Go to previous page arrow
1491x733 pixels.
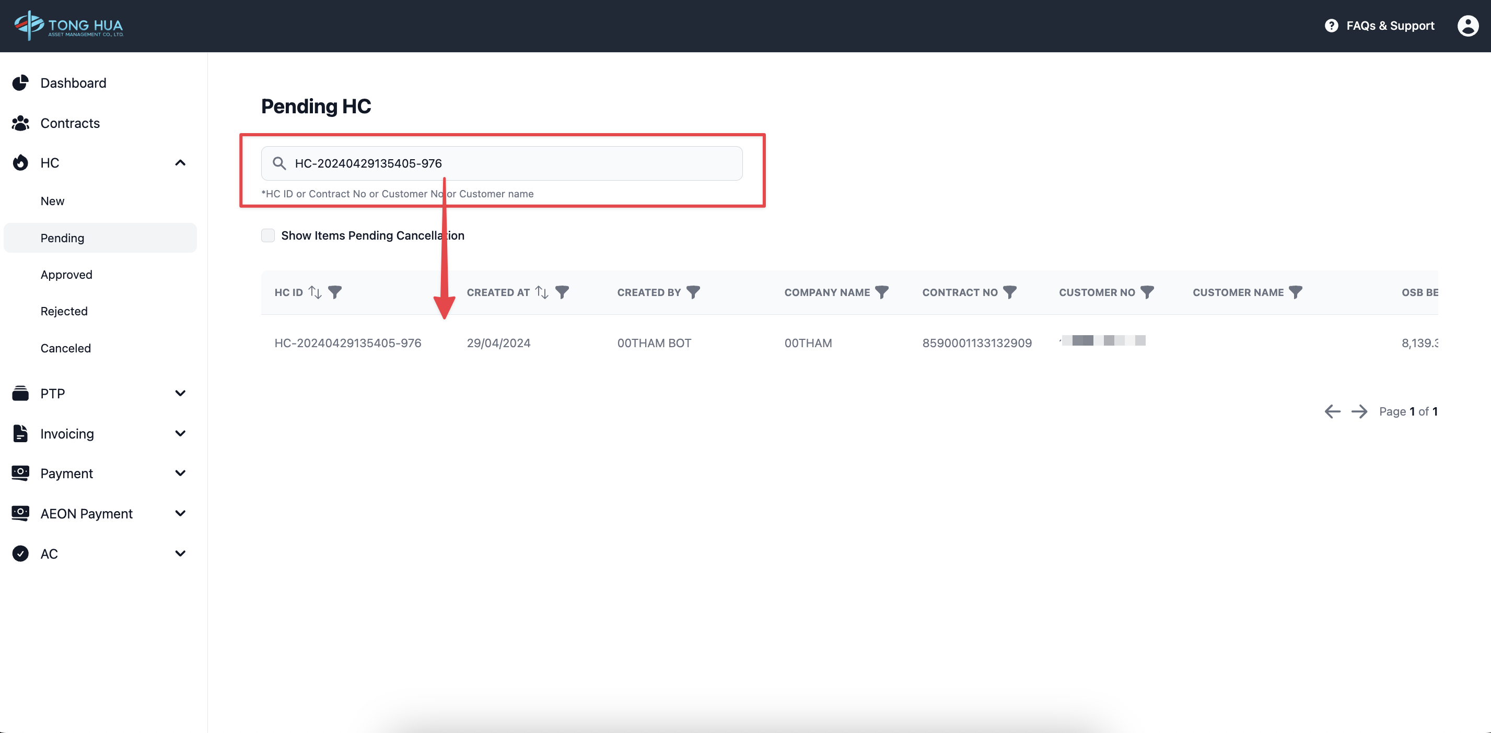coord(1332,411)
